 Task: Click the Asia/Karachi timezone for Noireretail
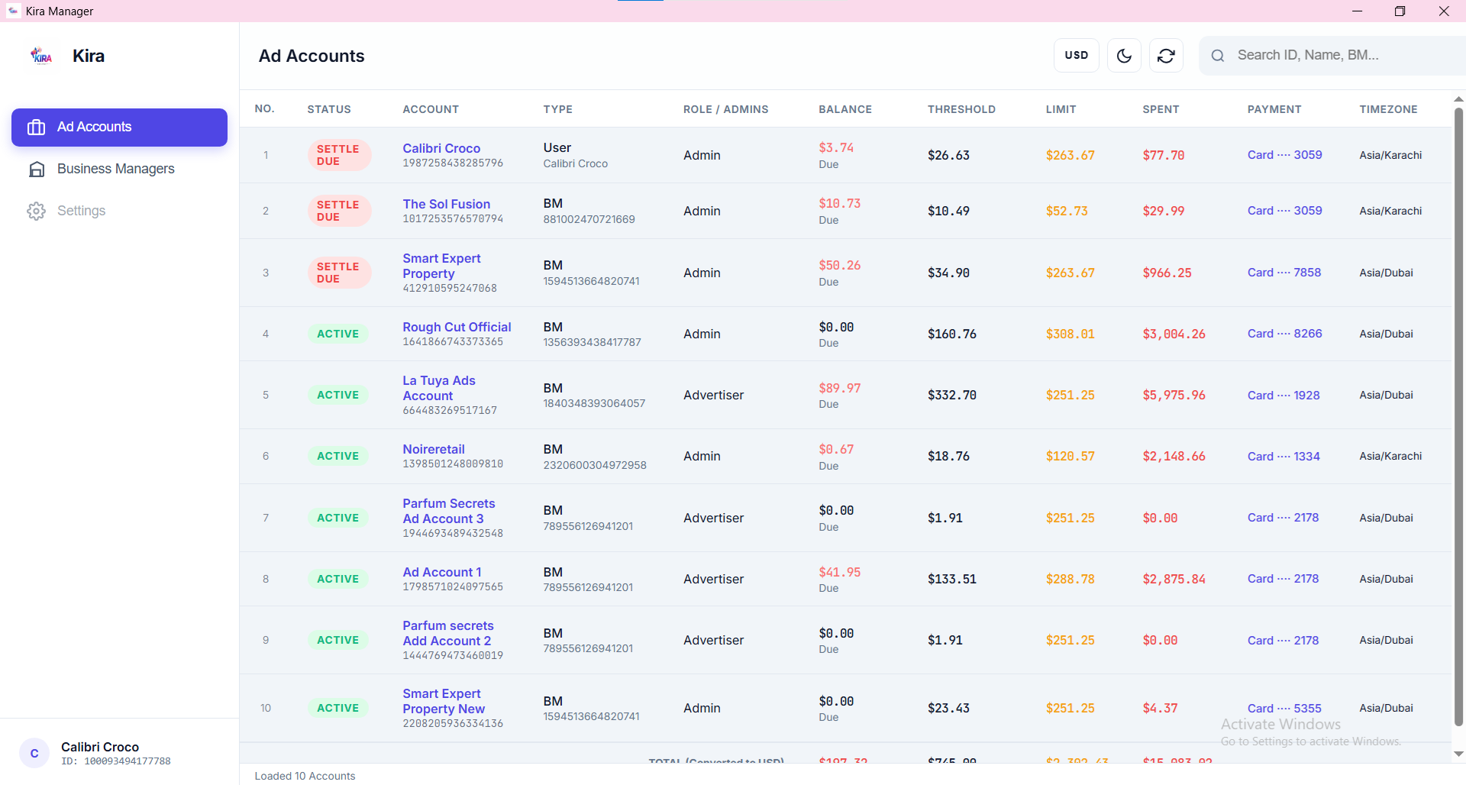[1390, 457]
